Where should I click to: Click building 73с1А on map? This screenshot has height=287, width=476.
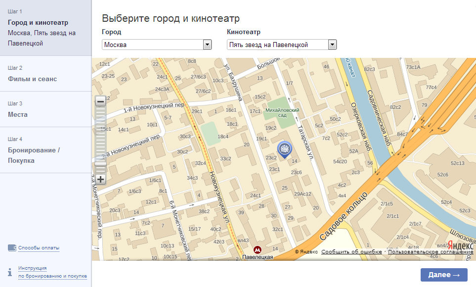(x=413, y=67)
